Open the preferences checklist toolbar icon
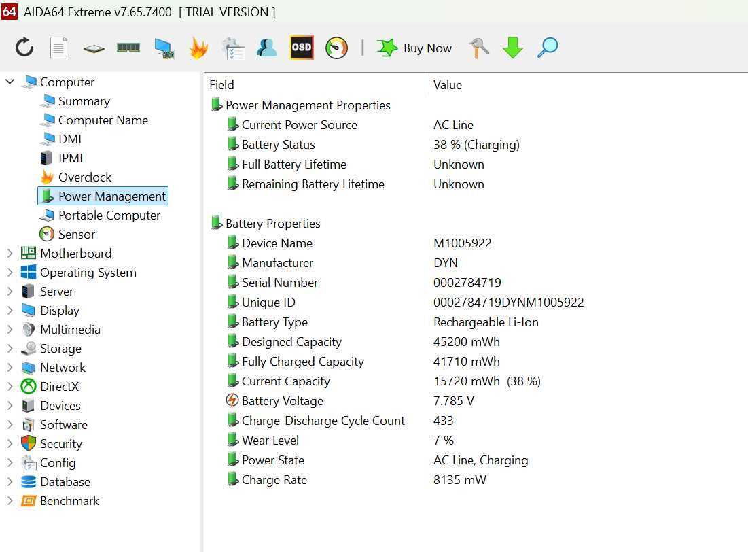 click(233, 48)
